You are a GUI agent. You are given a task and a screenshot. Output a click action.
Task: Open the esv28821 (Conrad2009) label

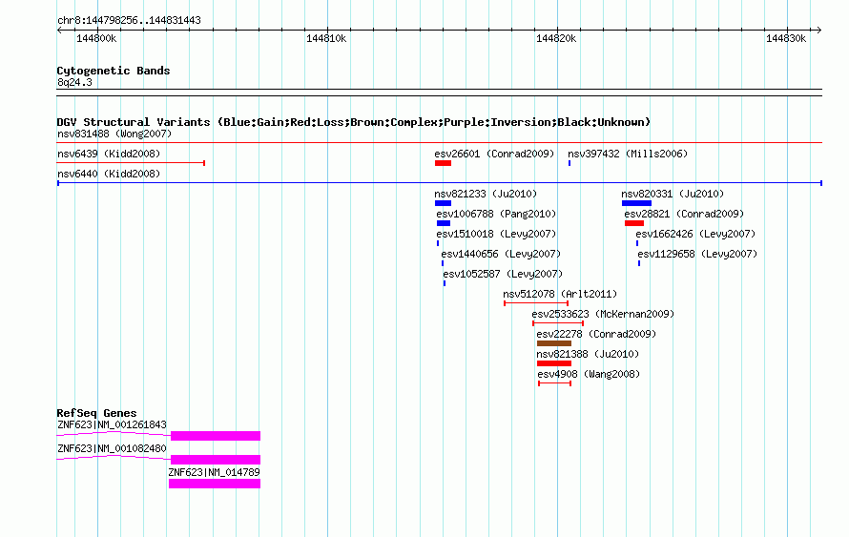(684, 214)
